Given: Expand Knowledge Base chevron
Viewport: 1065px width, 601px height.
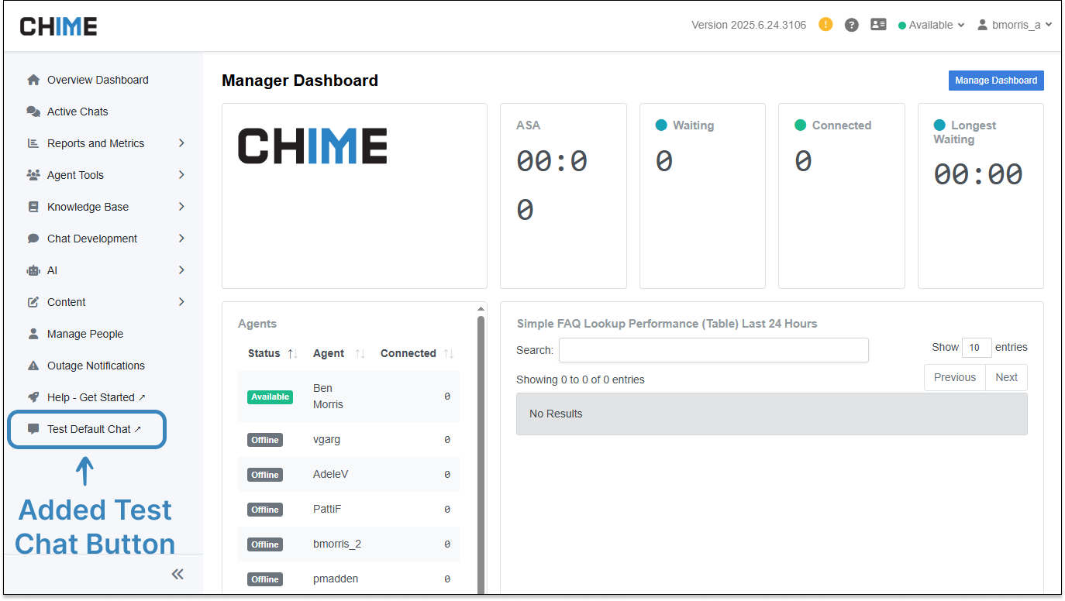Looking at the screenshot, I should tap(181, 207).
